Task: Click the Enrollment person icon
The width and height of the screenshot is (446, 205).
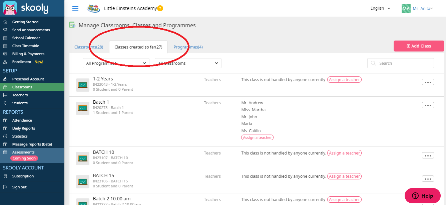Action: pos(5,62)
